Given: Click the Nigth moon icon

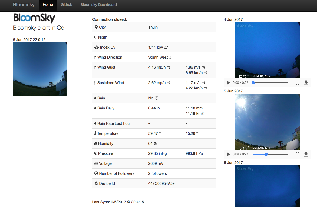Looking at the screenshot, I should pos(95,37).
